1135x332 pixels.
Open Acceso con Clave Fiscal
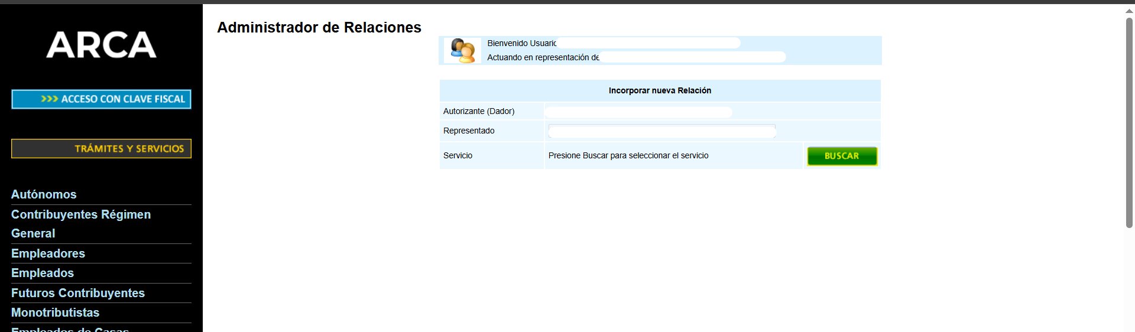101,99
